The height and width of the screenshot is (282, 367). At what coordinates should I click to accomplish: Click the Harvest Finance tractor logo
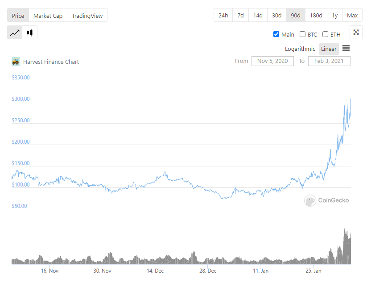pyautogui.click(x=16, y=62)
